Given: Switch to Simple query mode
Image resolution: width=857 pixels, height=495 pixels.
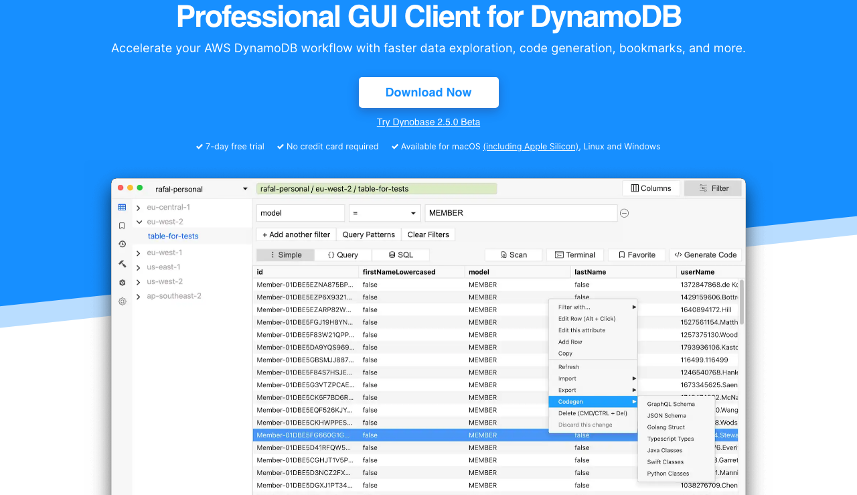Looking at the screenshot, I should 285,255.
